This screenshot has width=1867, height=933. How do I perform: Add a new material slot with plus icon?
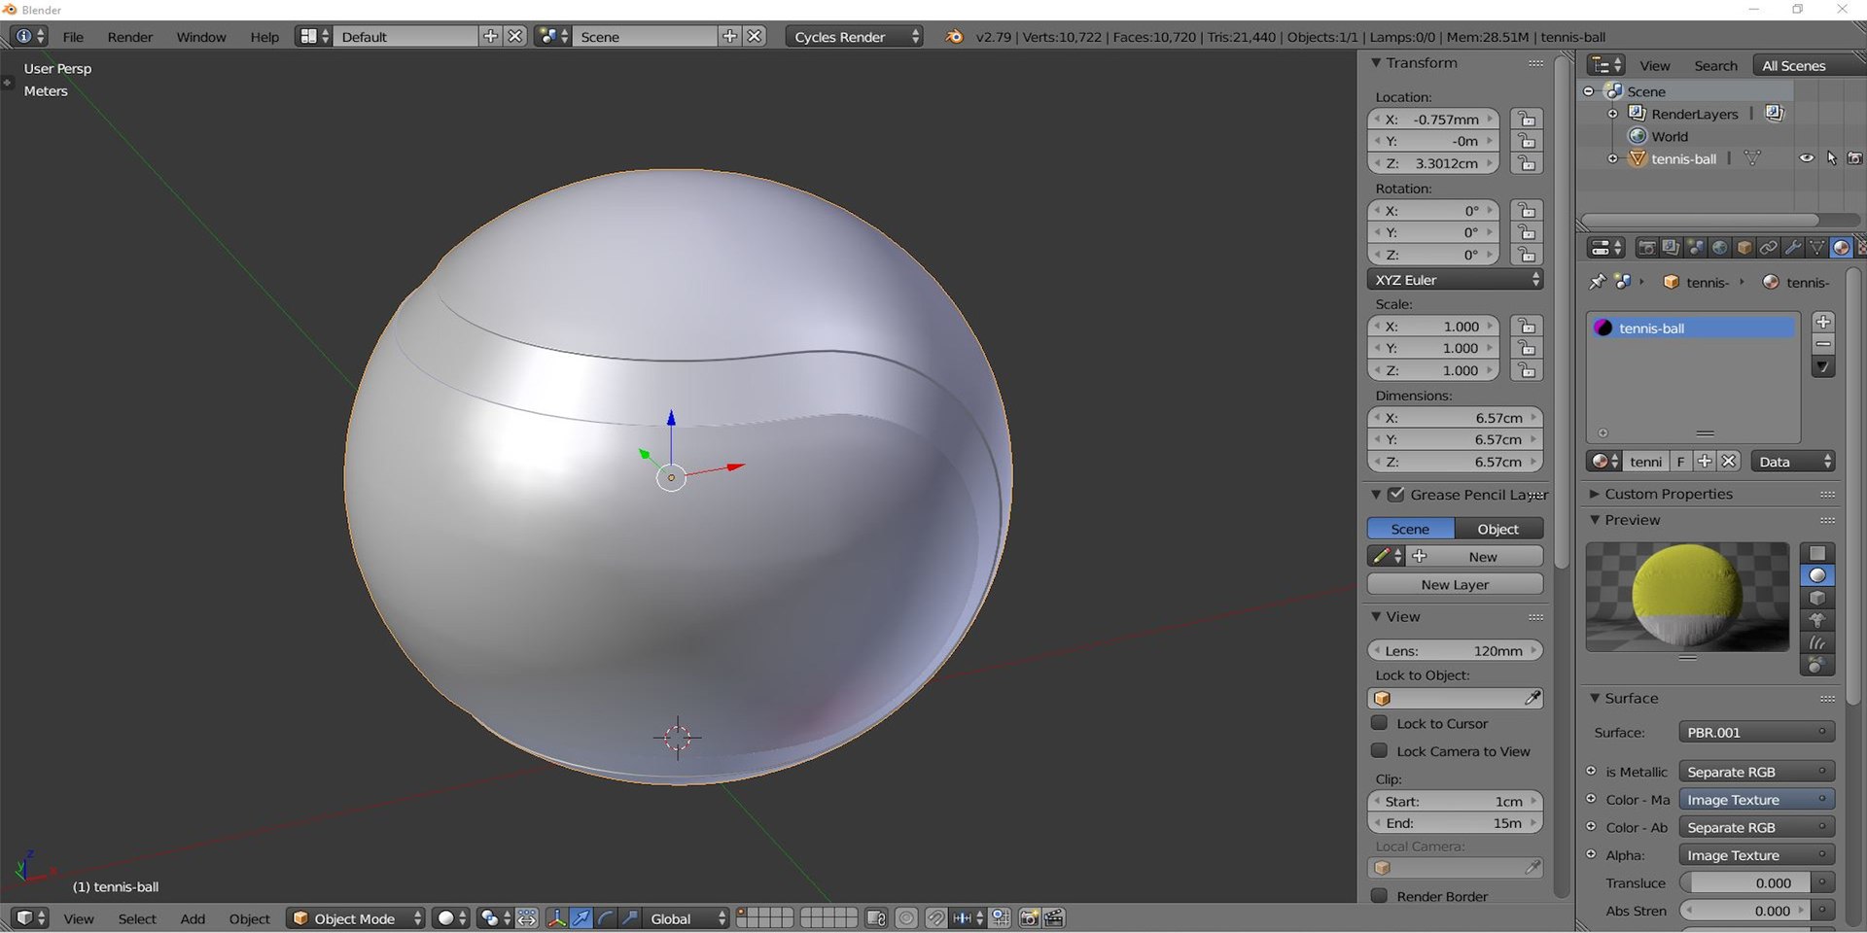[x=1823, y=322]
